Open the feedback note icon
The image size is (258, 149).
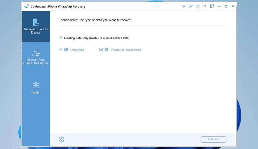212,6
